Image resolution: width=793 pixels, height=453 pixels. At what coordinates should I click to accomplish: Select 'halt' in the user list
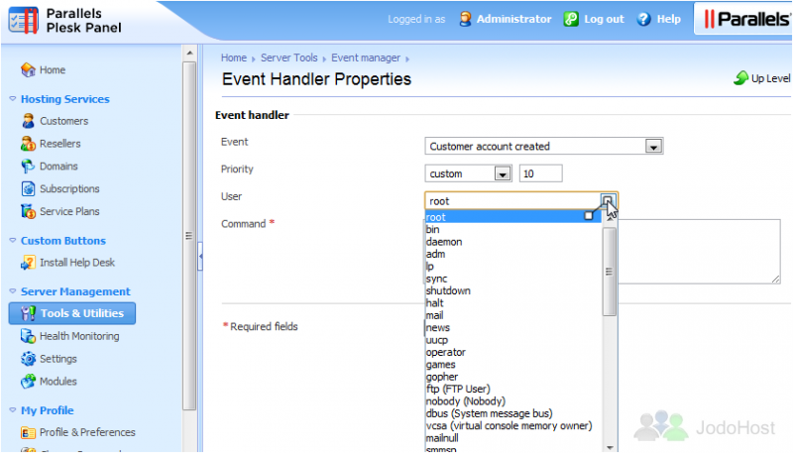coord(513,303)
